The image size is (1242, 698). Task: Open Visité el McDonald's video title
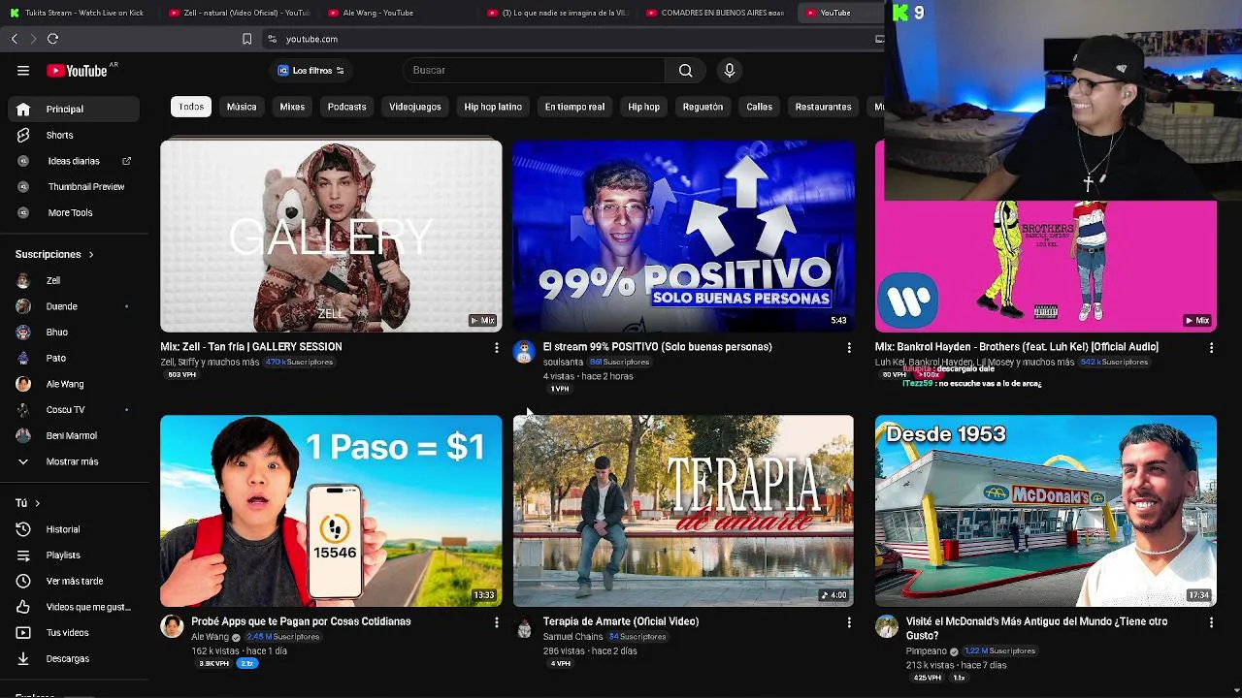(1036, 628)
